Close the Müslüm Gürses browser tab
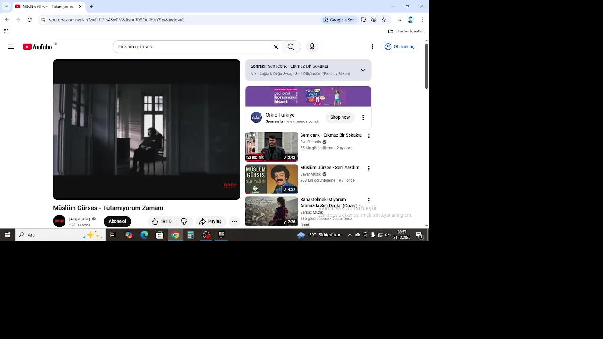The image size is (603, 339). tap(80, 7)
